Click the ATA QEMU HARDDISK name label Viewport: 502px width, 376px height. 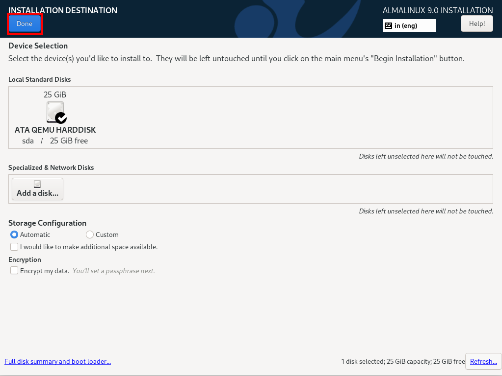pos(55,130)
